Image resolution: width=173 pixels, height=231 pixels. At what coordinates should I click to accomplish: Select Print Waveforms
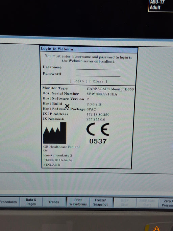(x=78, y=202)
